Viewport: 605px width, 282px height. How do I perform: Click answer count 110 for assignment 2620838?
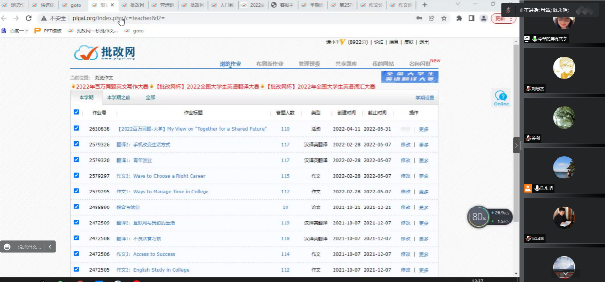pyautogui.click(x=285, y=129)
